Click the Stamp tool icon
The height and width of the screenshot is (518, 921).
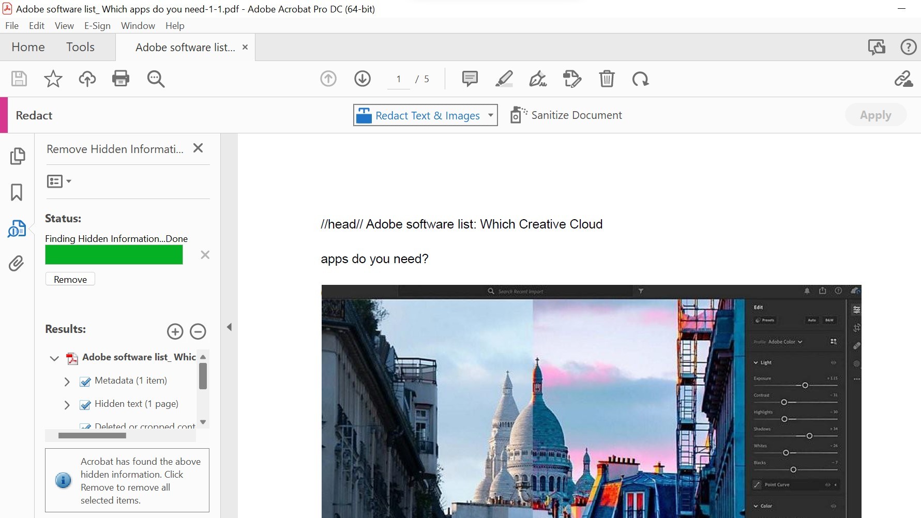click(x=572, y=79)
